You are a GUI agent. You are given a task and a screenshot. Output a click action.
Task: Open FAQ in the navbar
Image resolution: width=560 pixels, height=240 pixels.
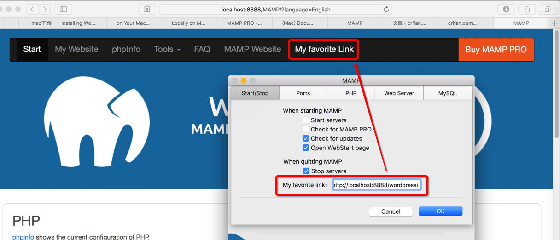click(202, 49)
